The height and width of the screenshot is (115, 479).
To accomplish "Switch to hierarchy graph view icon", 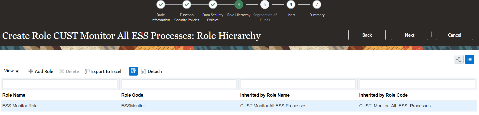I will (x=459, y=60).
